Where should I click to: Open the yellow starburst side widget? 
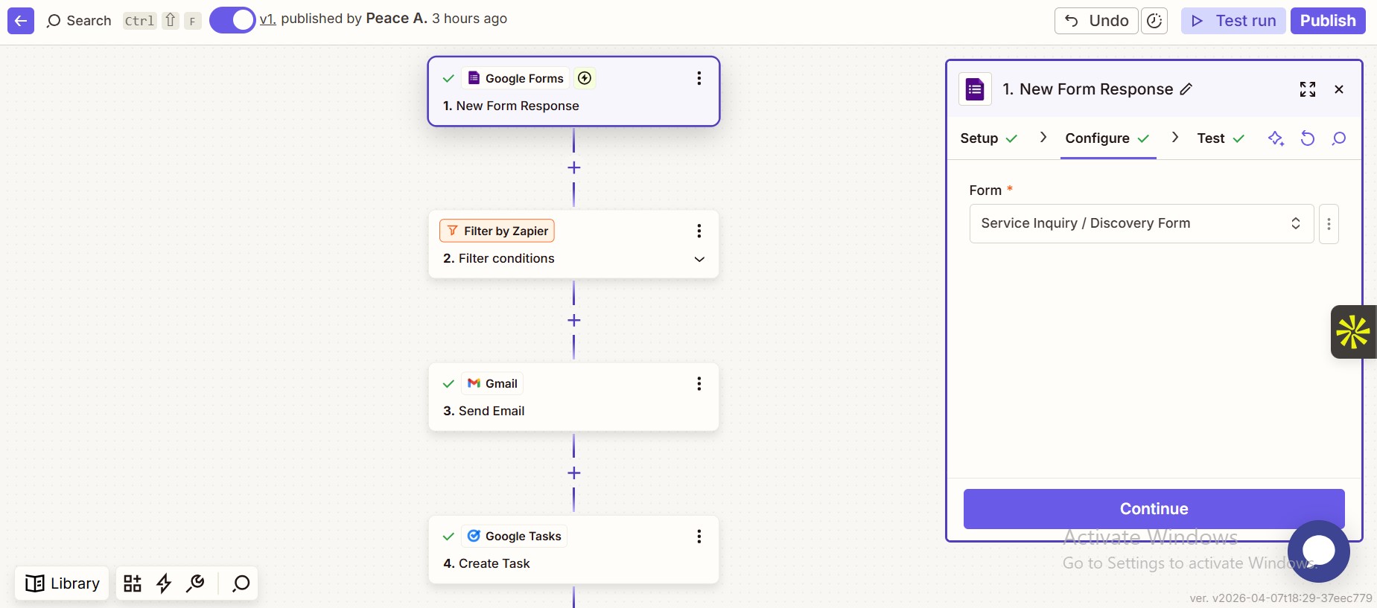click(1354, 332)
